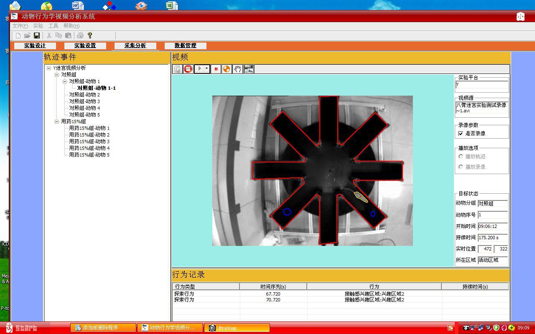Select tree item 对照组-动物 4
This screenshot has width=535, height=334.
coord(84,108)
